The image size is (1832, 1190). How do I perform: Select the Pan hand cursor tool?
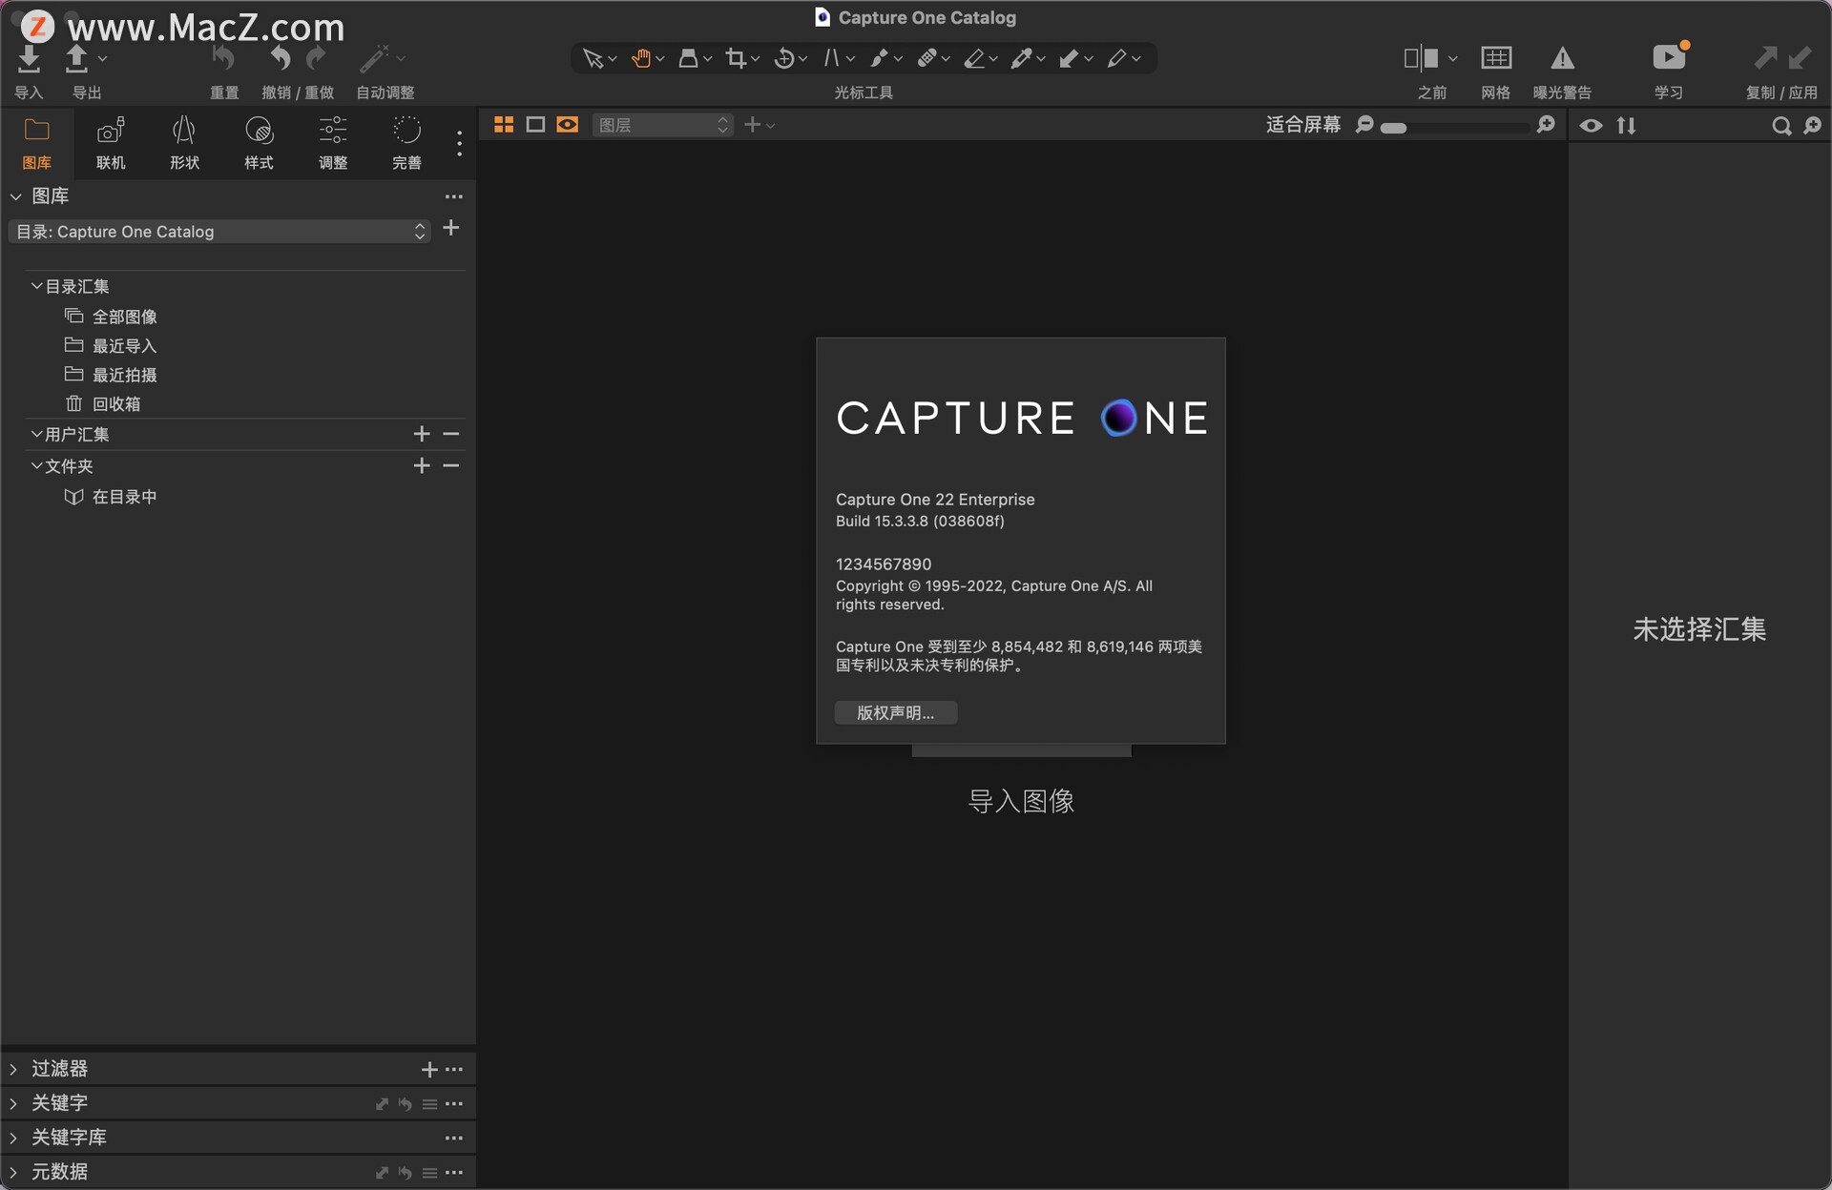(x=640, y=59)
